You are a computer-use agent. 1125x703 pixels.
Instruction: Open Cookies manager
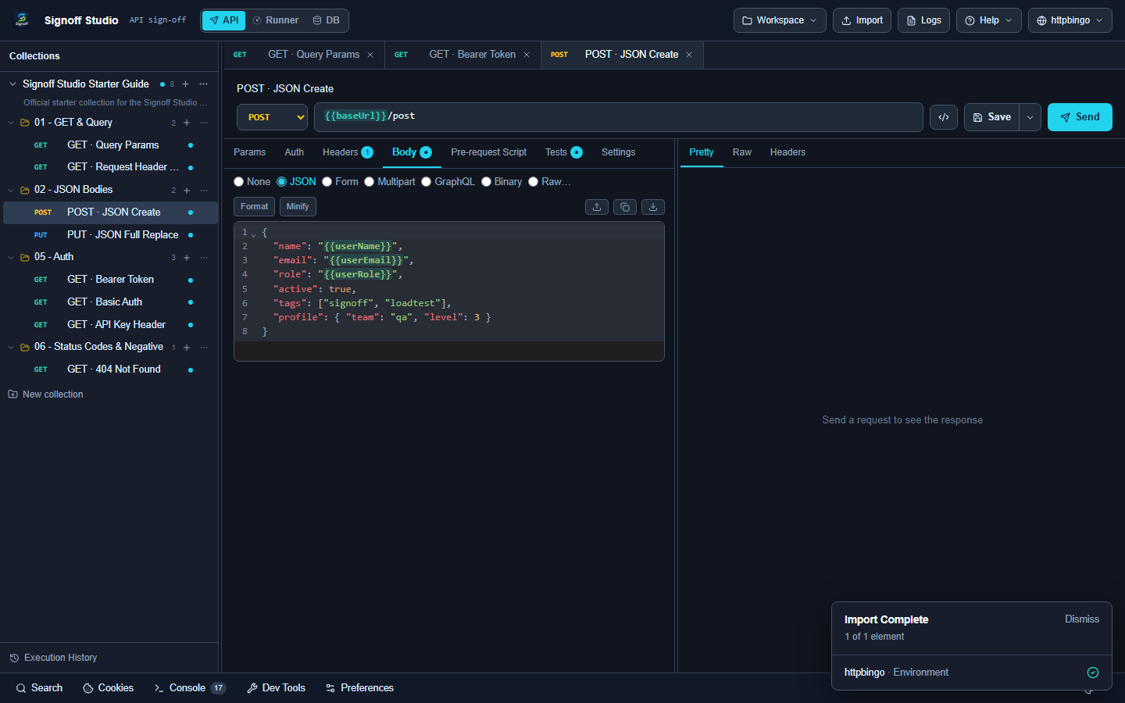[x=108, y=688]
